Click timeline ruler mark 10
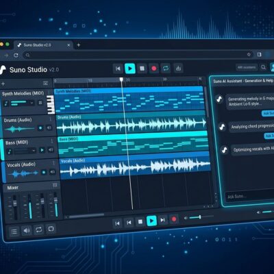Image resolution: width=274 pixels, height=274 pixels. coord(90,81)
